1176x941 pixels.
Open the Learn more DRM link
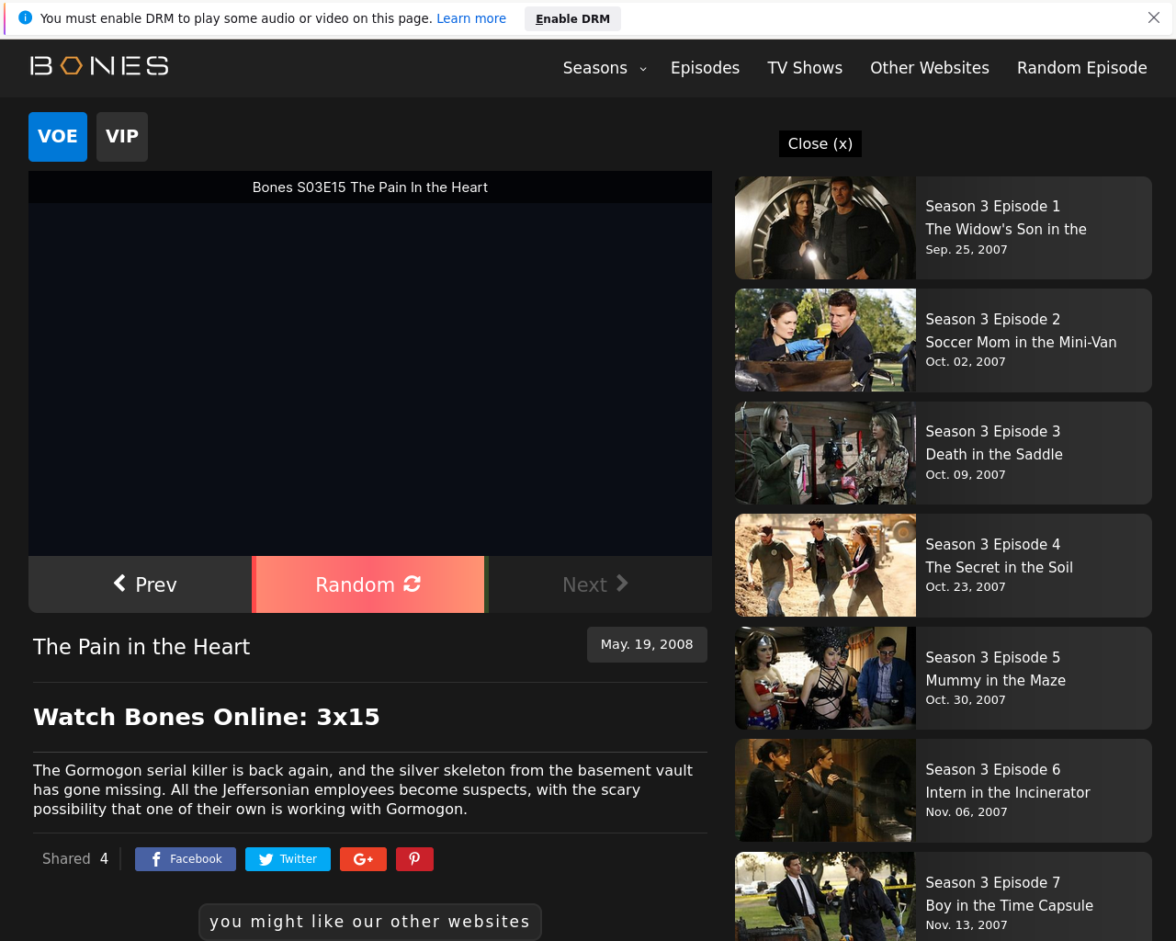tap(471, 18)
